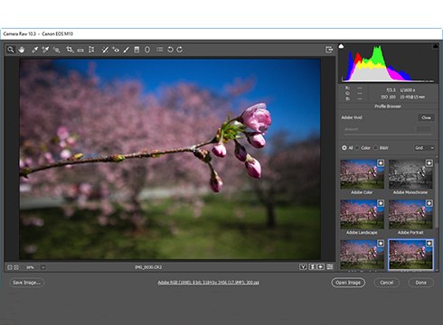Favorite the Adobe Color profile star

point(381,163)
